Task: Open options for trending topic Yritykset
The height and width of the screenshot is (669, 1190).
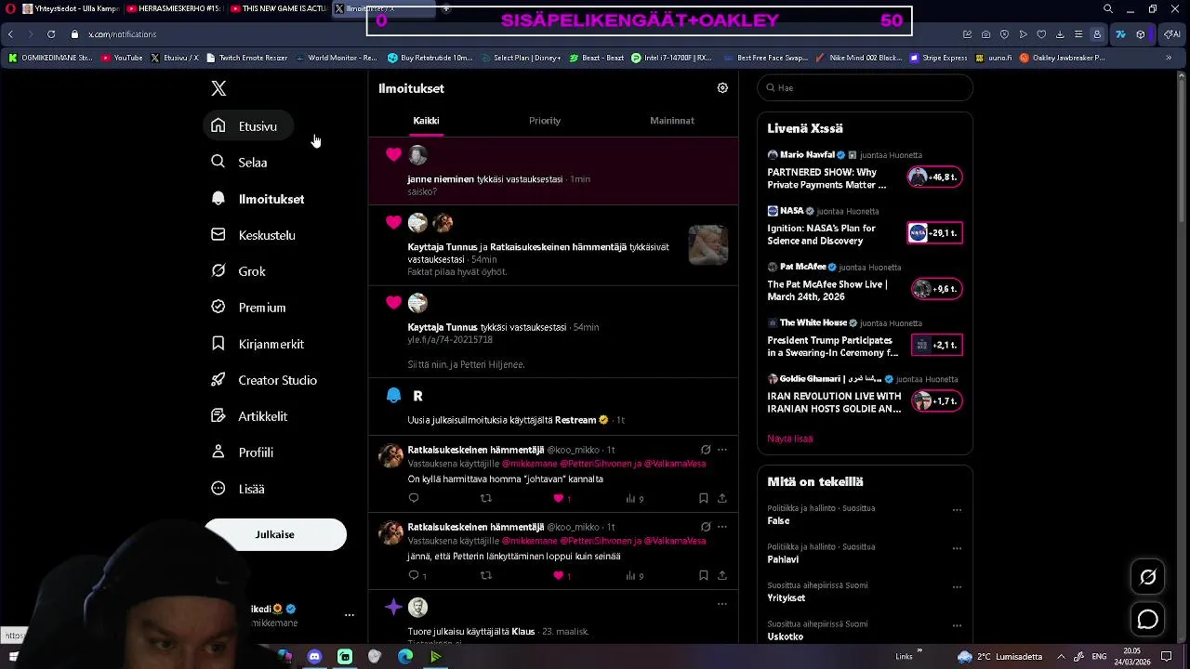Action: pyautogui.click(x=957, y=587)
